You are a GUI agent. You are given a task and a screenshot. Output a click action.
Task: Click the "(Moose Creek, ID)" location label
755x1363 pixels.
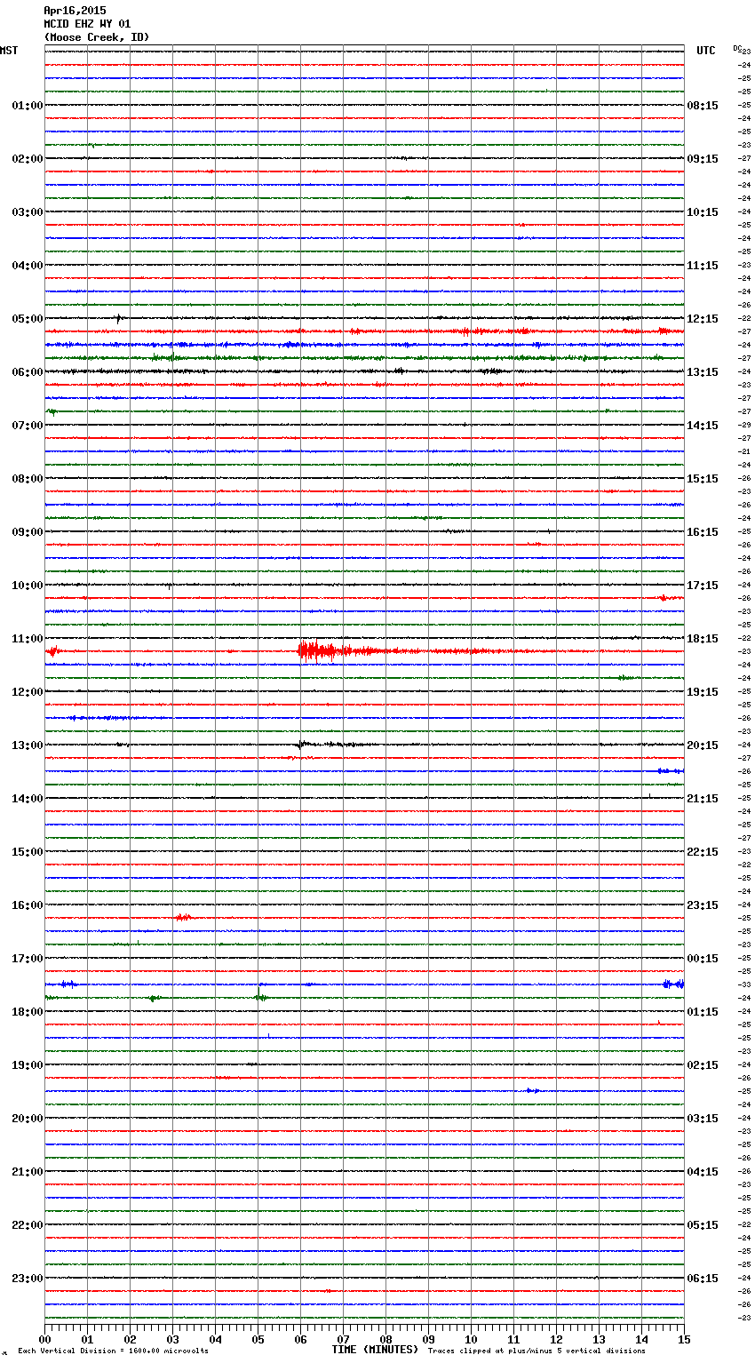(97, 37)
